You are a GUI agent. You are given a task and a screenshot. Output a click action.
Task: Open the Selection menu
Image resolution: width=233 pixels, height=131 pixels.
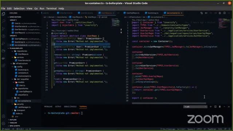pyautogui.click(x=19, y=8)
